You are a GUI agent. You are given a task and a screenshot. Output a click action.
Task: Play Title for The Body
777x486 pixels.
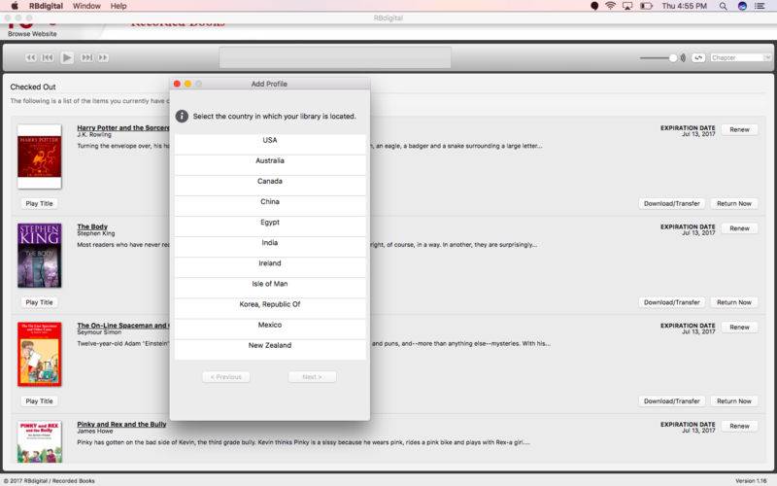[x=39, y=302]
